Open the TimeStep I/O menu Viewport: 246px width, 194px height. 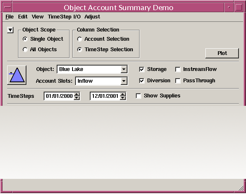(x=64, y=17)
